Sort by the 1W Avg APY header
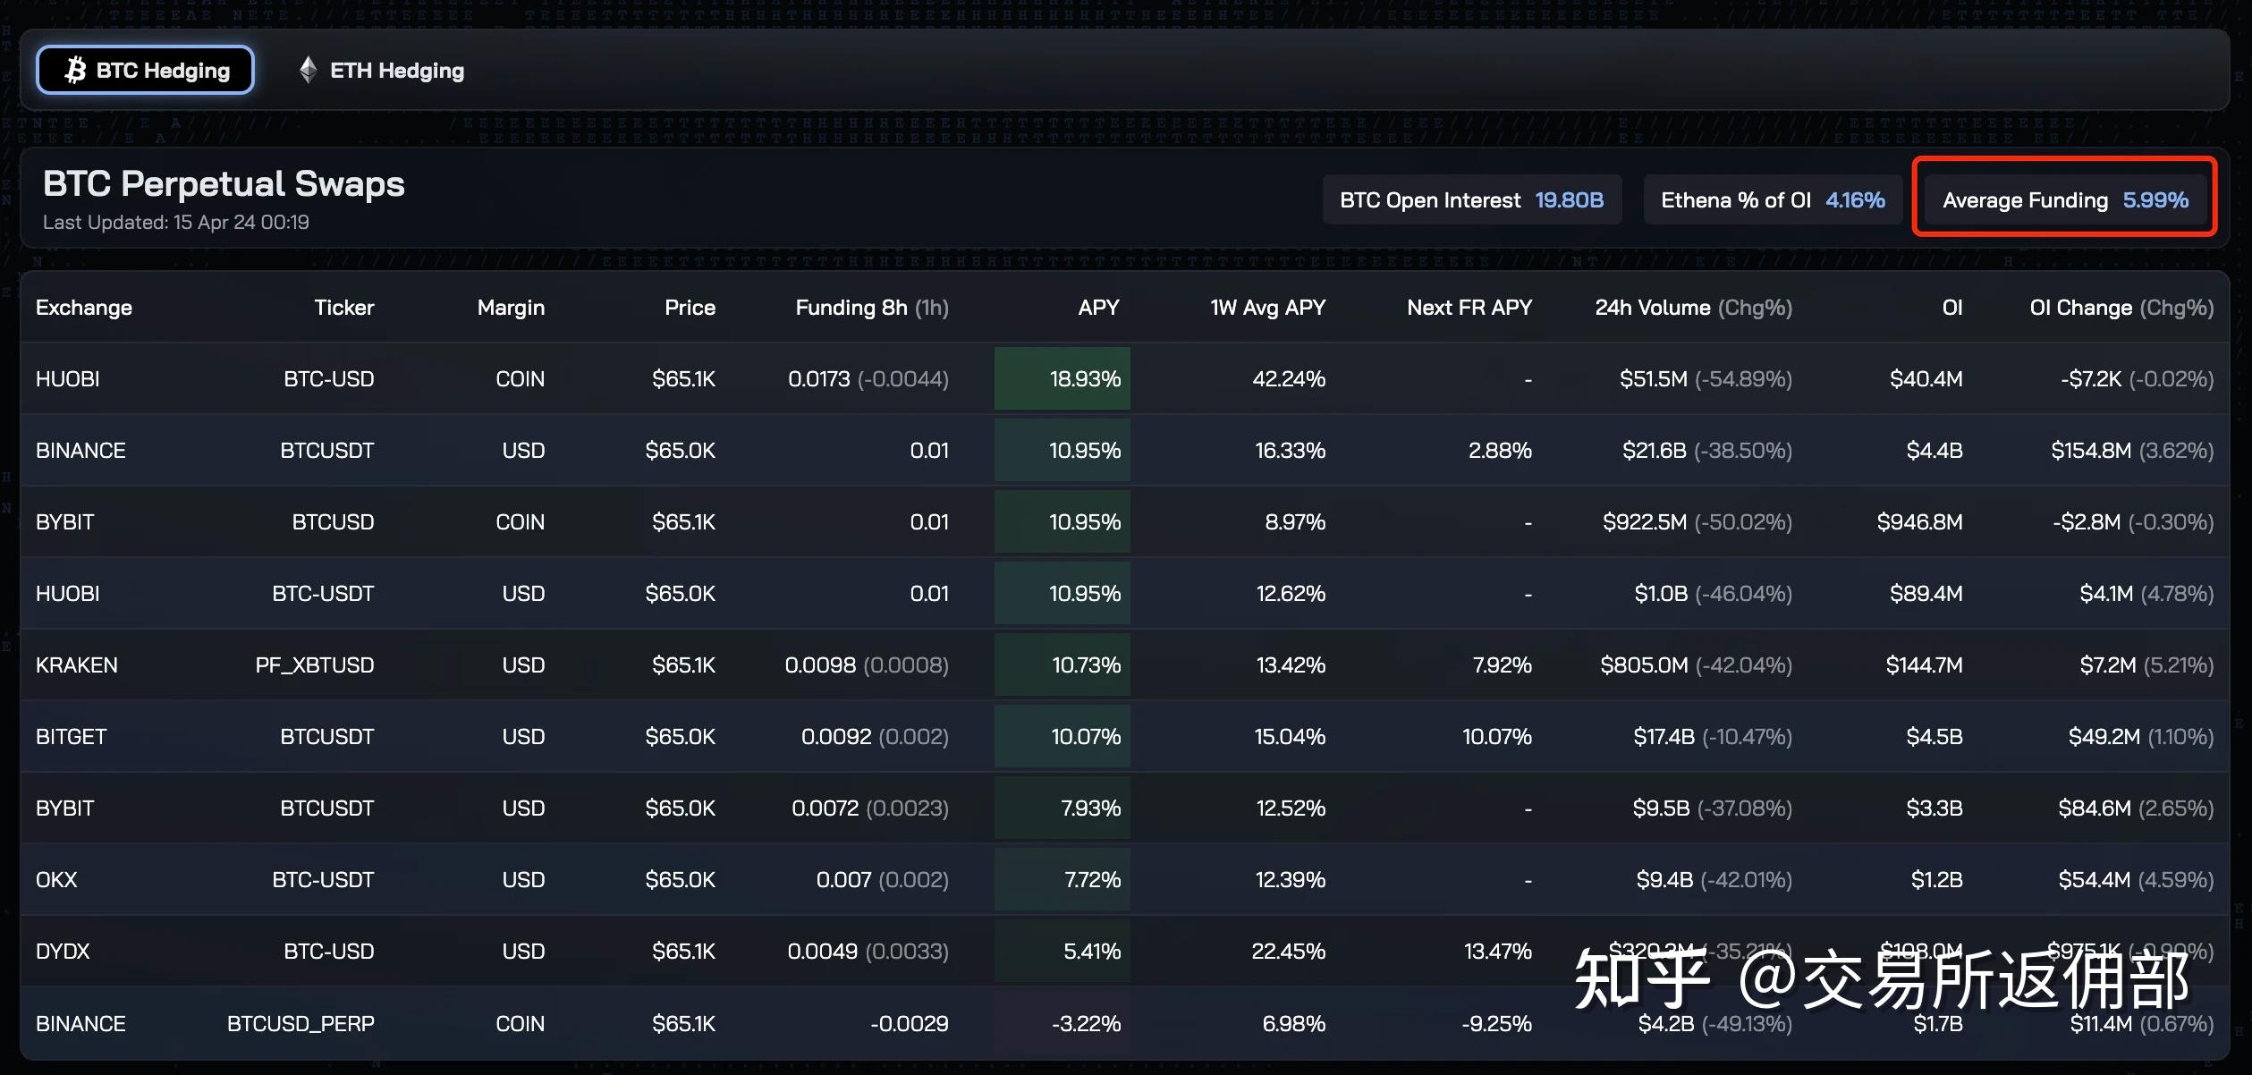 point(1267,308)
